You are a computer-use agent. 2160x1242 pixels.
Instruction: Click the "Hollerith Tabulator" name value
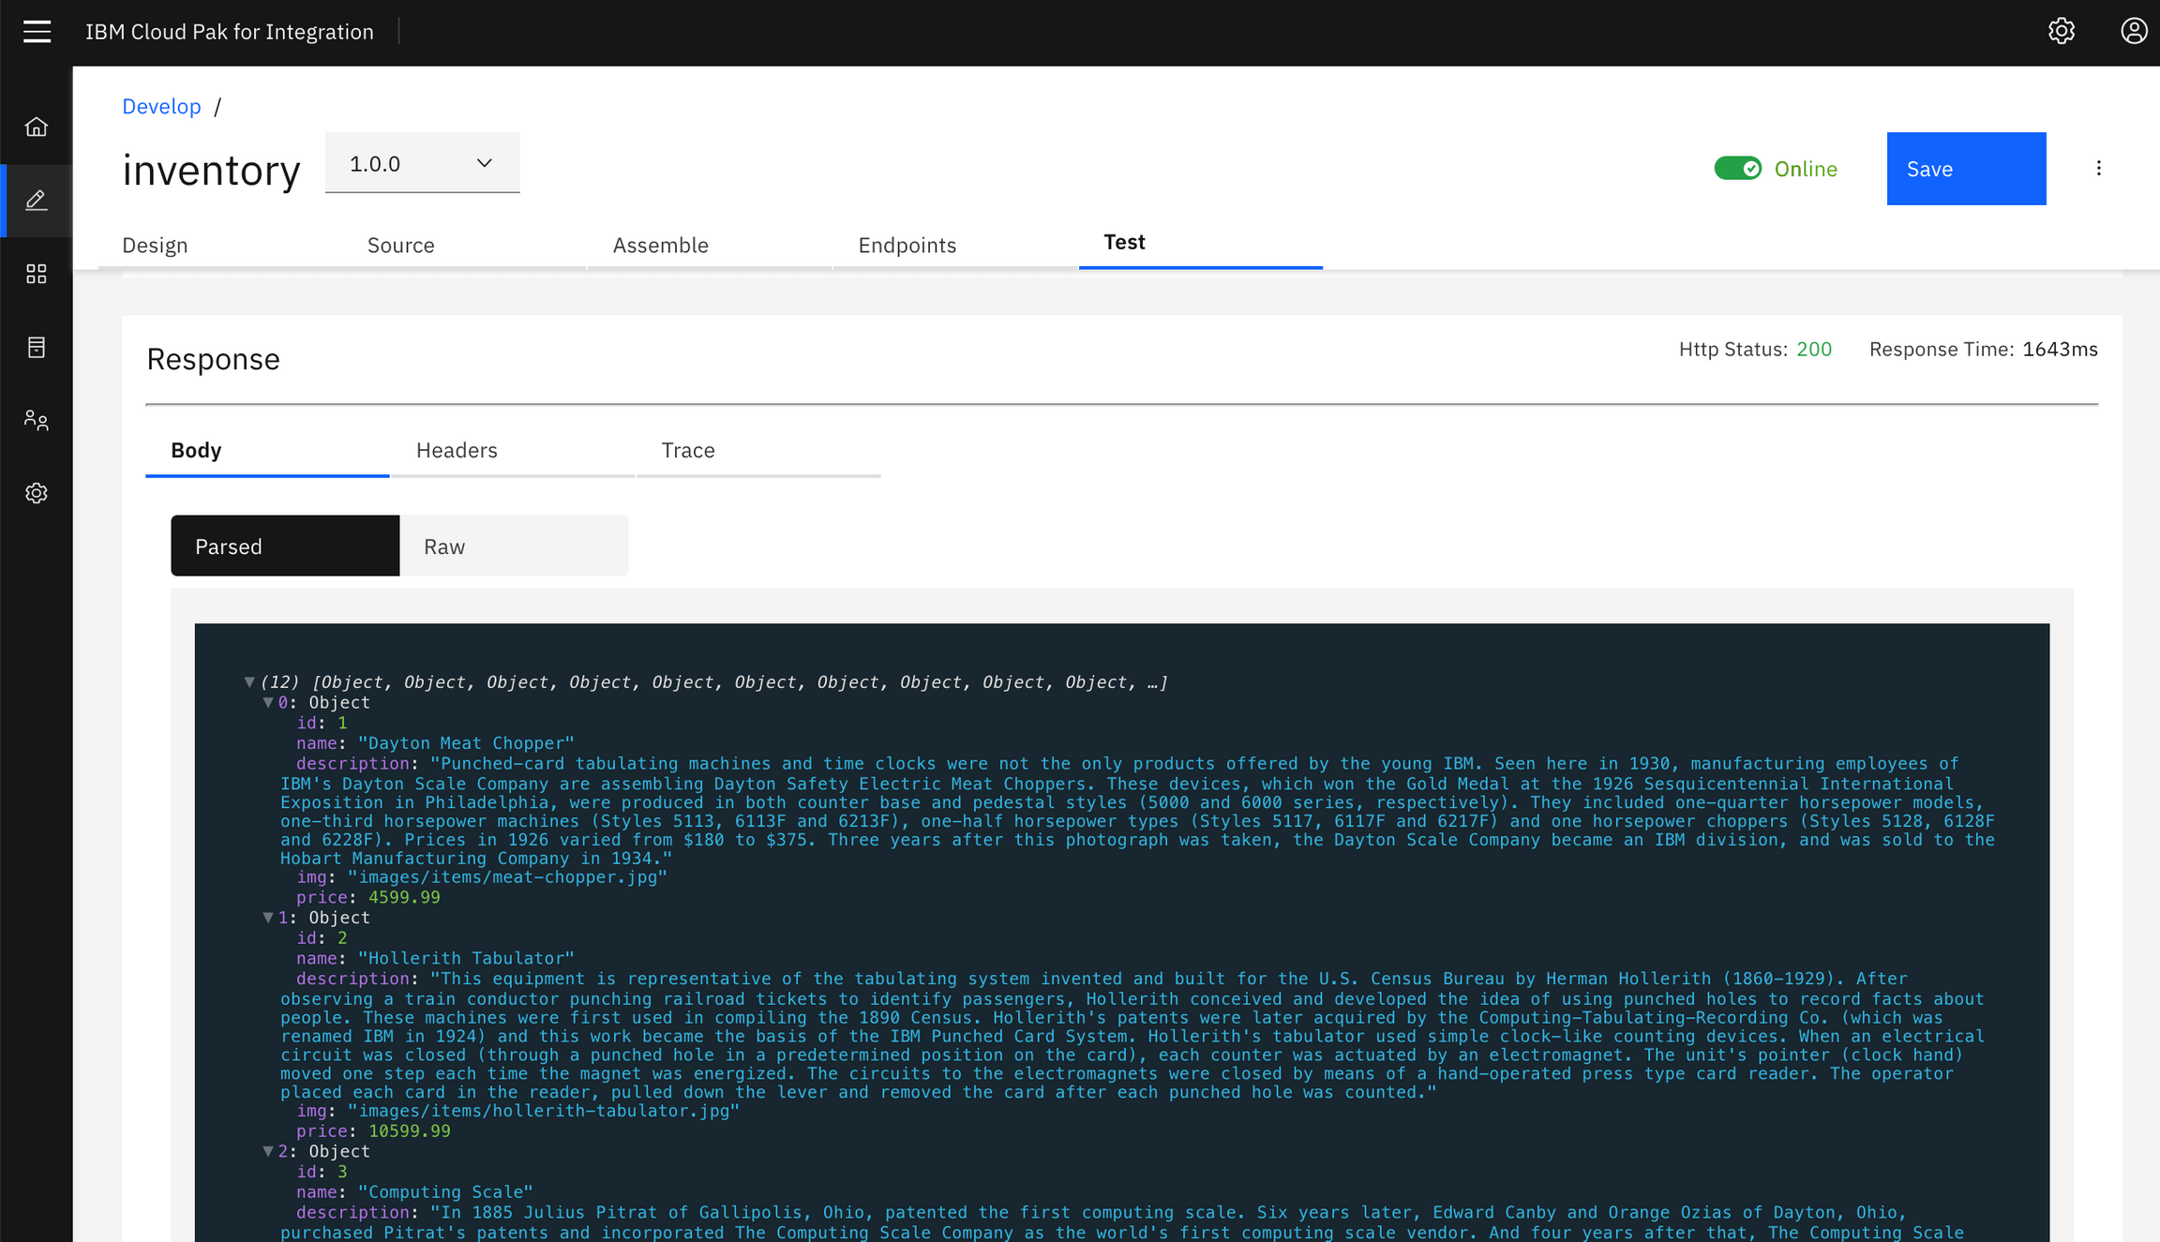pyautogui.click(x=466, y=958)
